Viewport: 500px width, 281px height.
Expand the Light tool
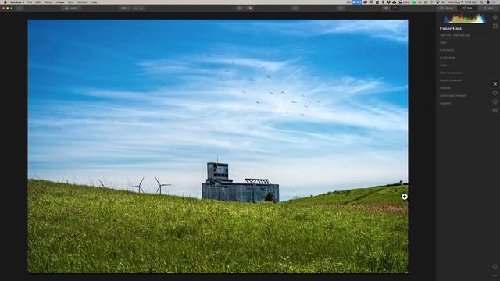(443, 42)
